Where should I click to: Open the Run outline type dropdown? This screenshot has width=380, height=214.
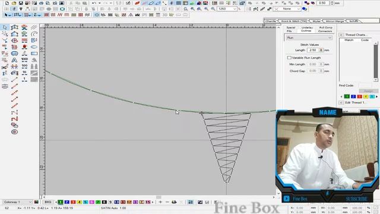click(330, 38)
